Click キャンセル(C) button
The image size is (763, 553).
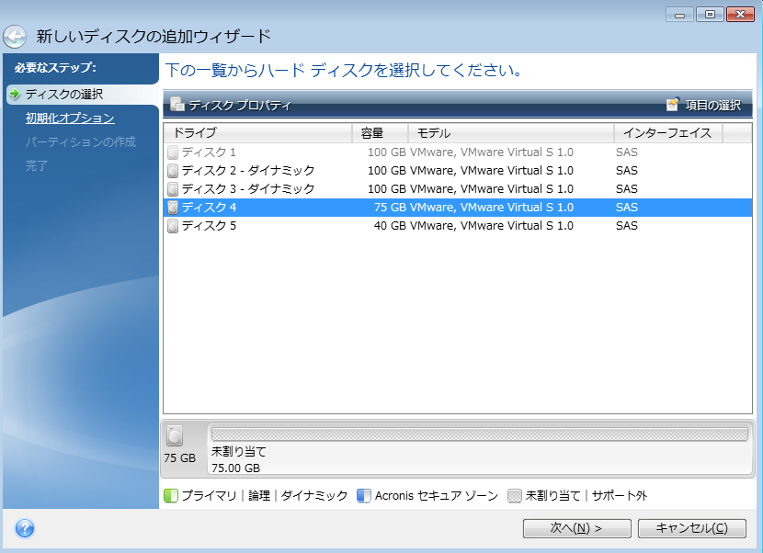691,528
